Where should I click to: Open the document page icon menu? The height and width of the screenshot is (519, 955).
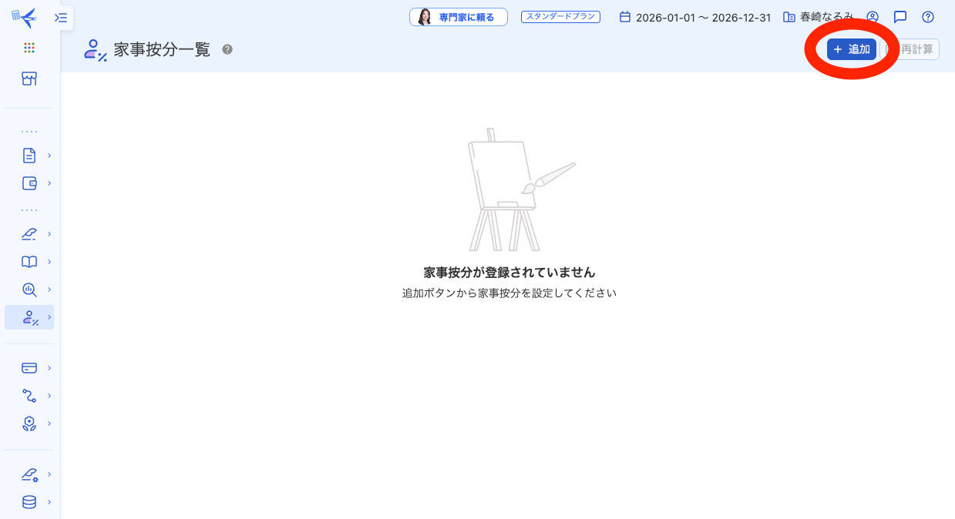click(29, 156)
